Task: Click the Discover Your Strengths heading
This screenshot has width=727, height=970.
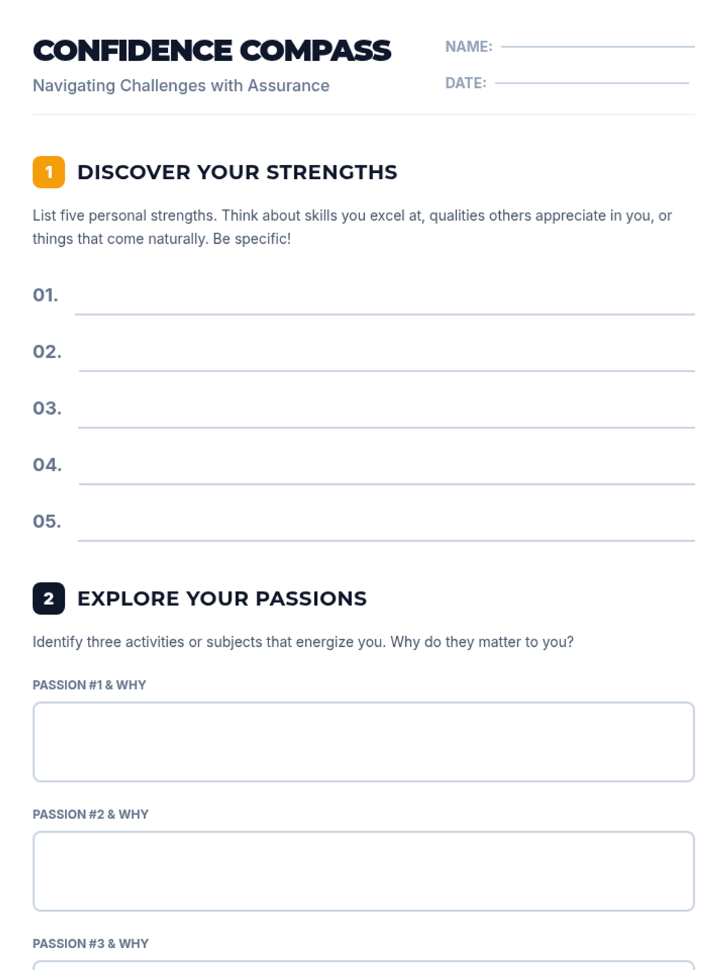Action: pyautogui.click(x=237, y=172)
